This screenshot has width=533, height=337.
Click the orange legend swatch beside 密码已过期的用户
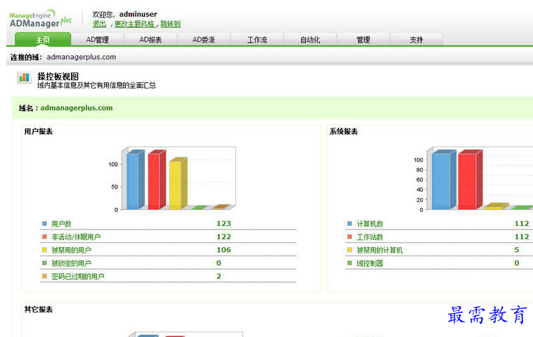coord(44,276)
